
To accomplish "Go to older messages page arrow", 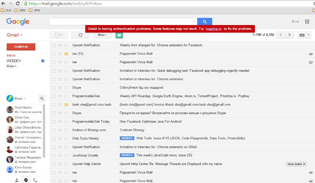I will [x=289, y=35].
